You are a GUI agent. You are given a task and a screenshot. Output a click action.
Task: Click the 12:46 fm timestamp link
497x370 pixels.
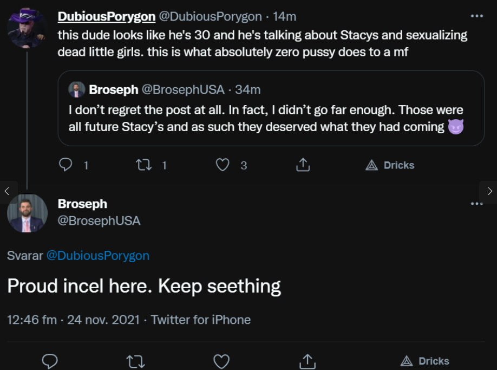[31, 320]
